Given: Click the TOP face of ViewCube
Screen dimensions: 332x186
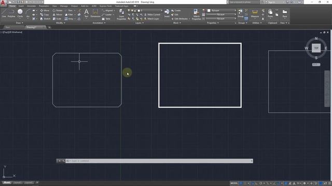Looking at the screenshot, I should click(316, 48).
